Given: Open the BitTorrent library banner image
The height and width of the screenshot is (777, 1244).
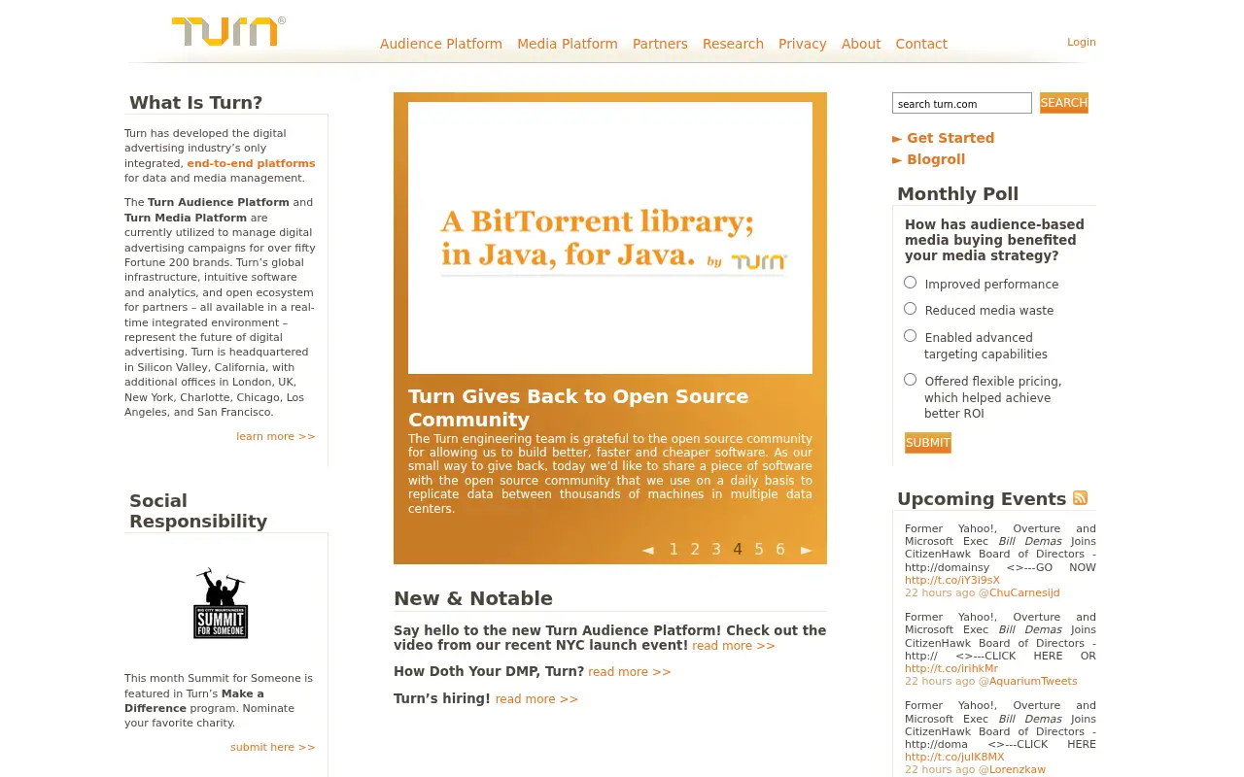Looking at the screenshot, I should coord(610,238).
